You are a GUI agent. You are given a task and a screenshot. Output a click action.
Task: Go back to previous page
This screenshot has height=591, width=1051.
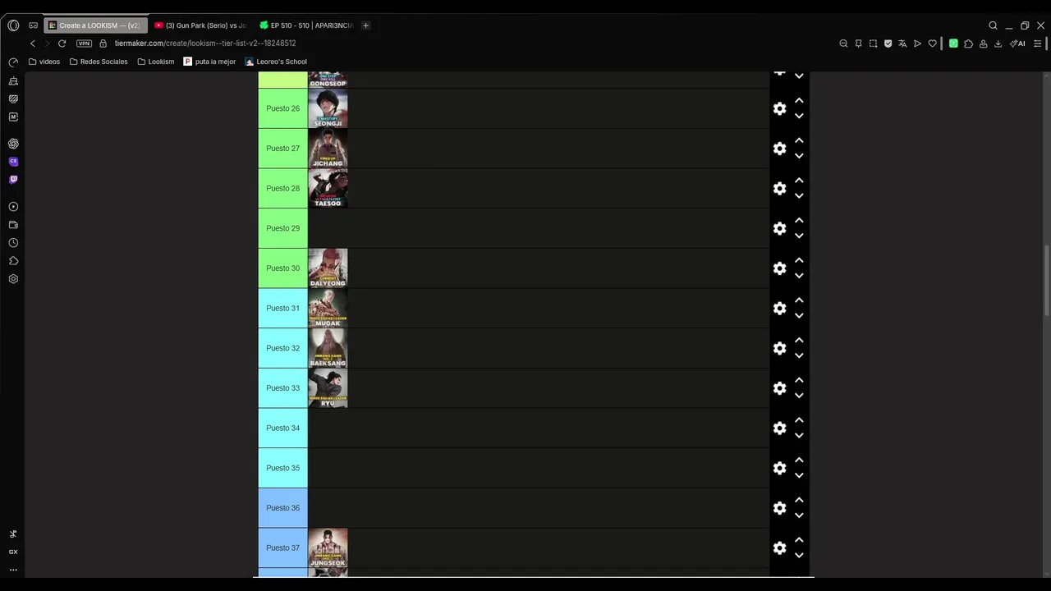(x=32, y=44)
